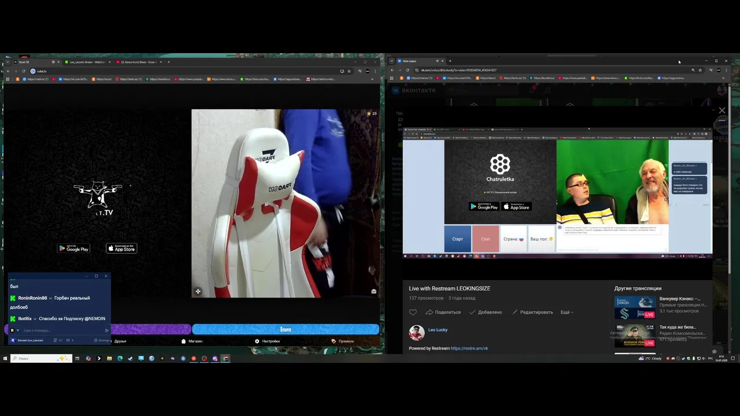Expand the Ещё dropdown under the VK video
The width and height of the screenshot is (740, 416).
point(567,312)
